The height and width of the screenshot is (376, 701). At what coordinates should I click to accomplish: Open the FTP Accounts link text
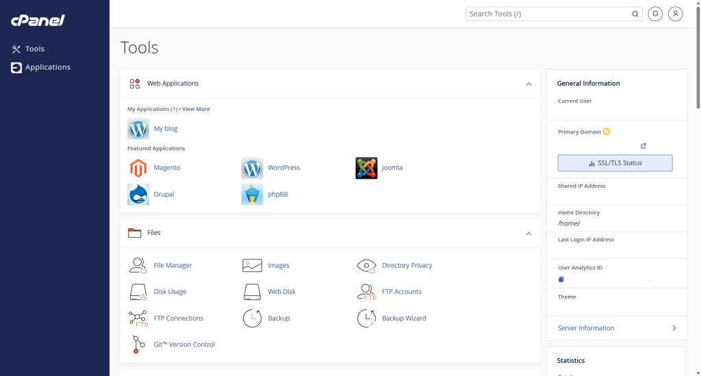pos(401,292)
